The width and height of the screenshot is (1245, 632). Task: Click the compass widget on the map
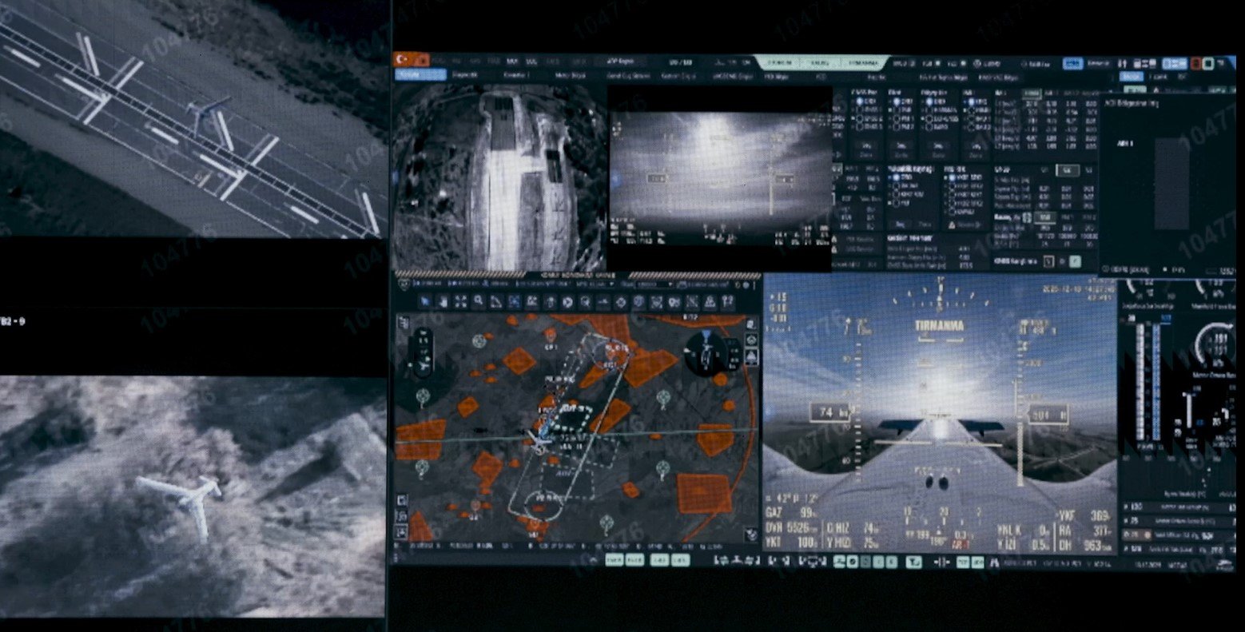[x=705, y=352]
